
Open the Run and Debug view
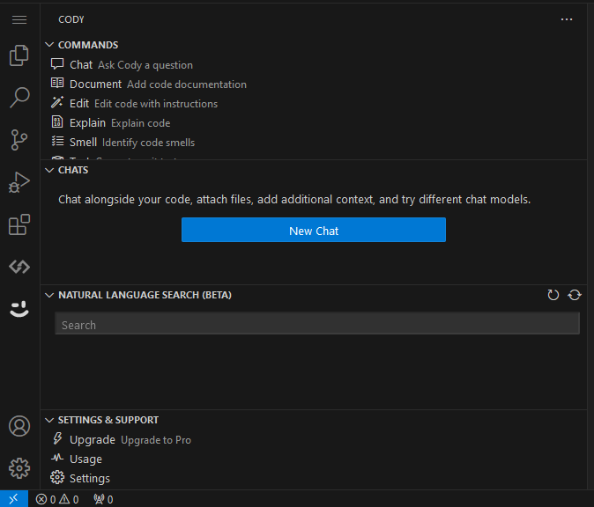tap(19, 182)
